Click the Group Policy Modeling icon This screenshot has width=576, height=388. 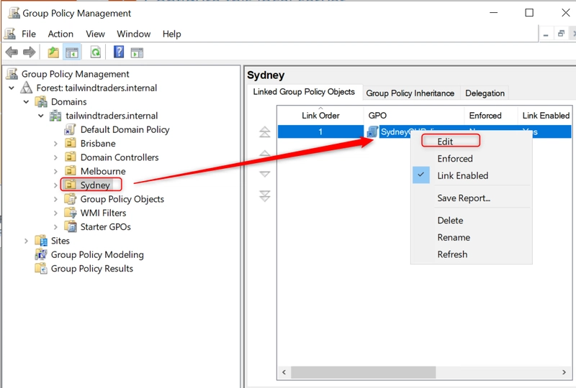pos(41,254)
